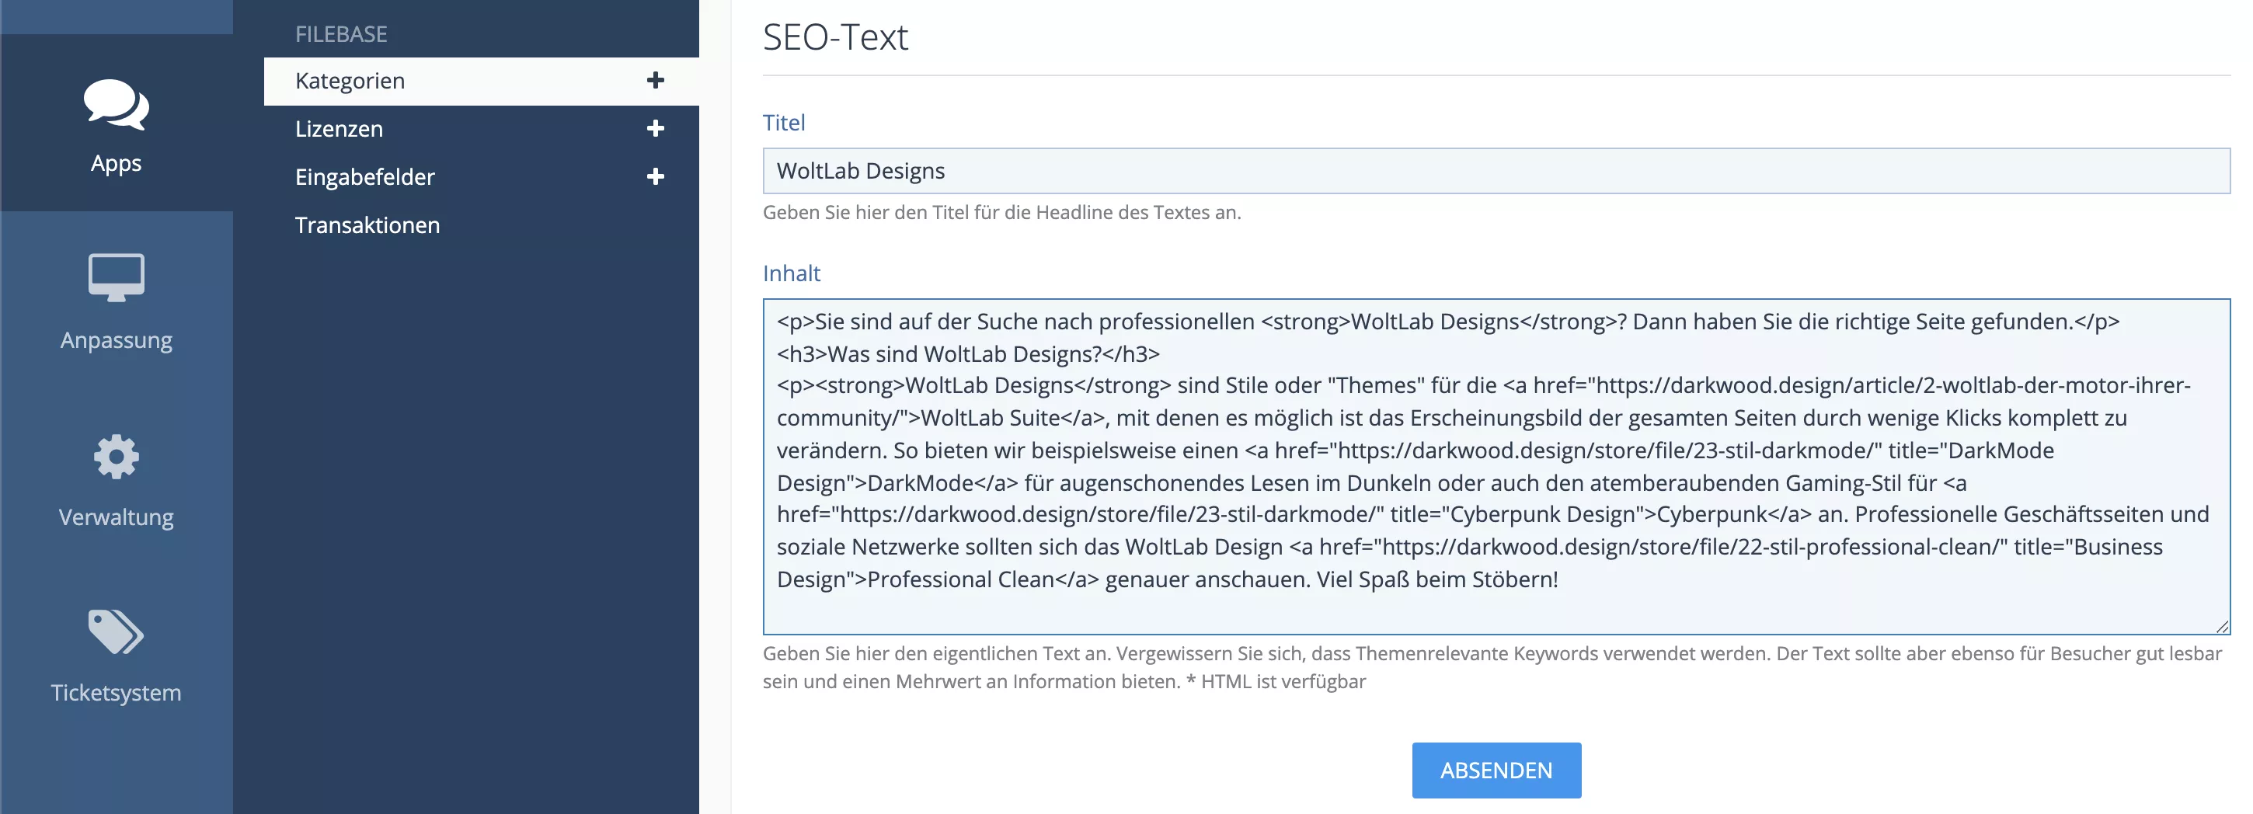Click the Anpassung monitor icon
2253x814 pixels.
117,277
